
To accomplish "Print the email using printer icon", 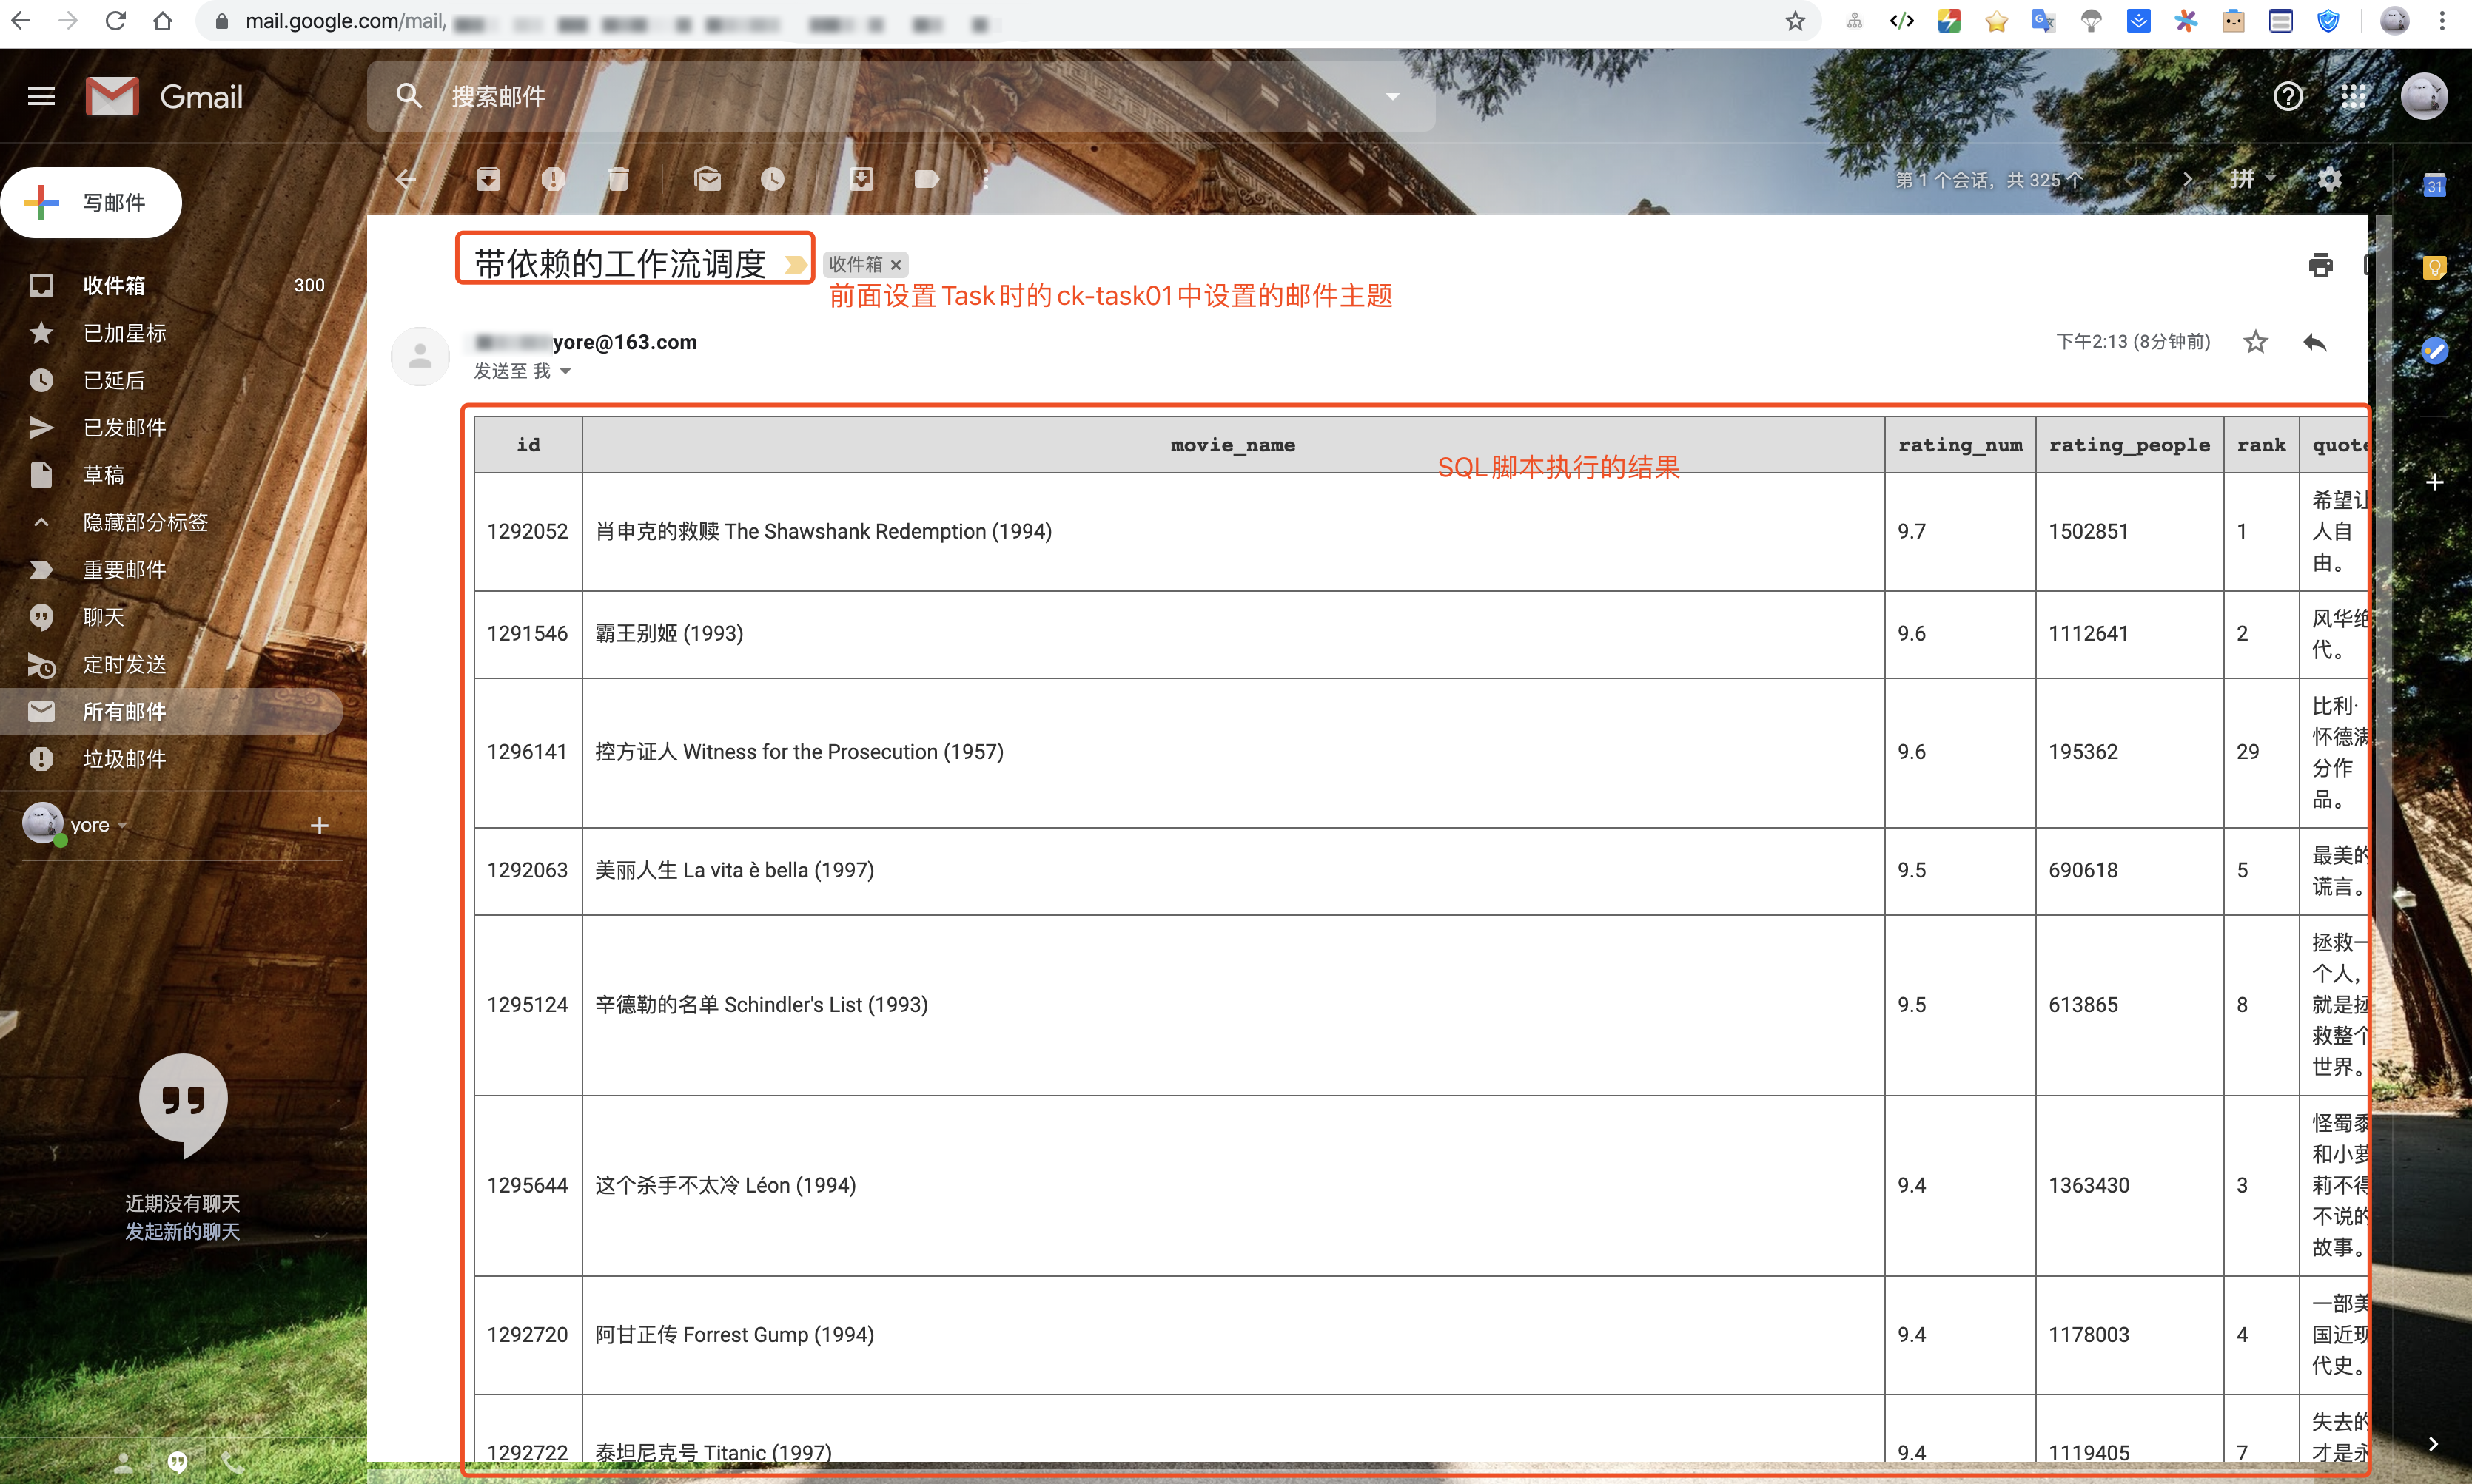I will point(2320,265).
